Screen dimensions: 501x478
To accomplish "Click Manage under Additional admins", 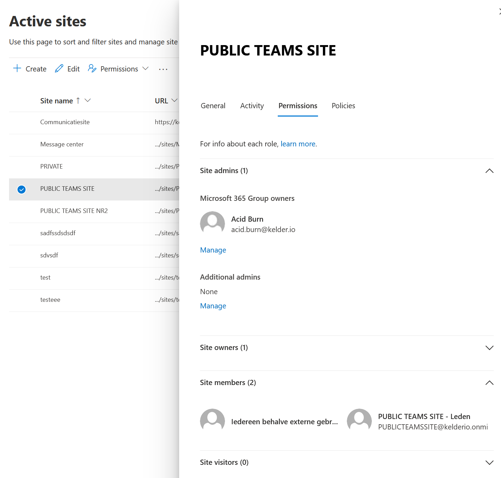I will pyautogui.click(x=213, y=306).
